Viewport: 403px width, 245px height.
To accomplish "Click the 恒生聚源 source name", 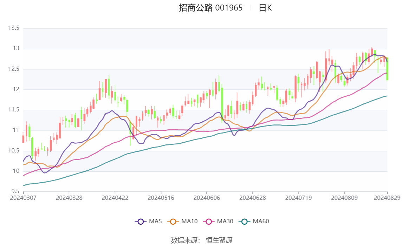I will coord(219,240).
